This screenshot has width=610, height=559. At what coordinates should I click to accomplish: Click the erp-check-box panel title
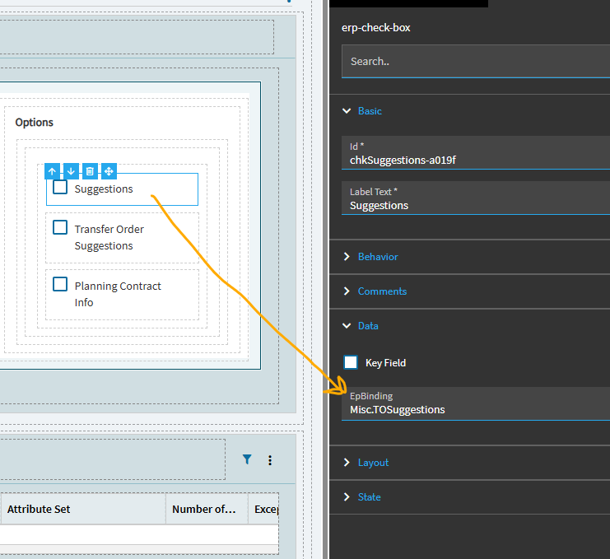click(376, 28)
